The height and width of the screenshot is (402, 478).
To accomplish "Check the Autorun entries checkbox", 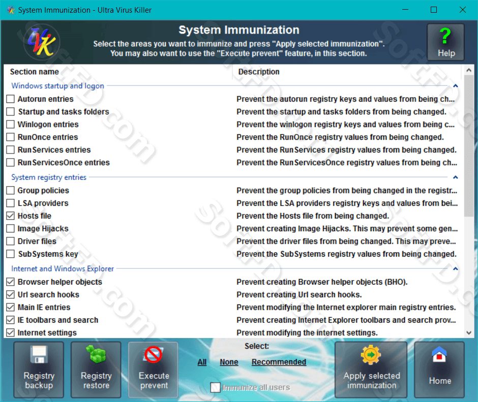I will [10, 99].
